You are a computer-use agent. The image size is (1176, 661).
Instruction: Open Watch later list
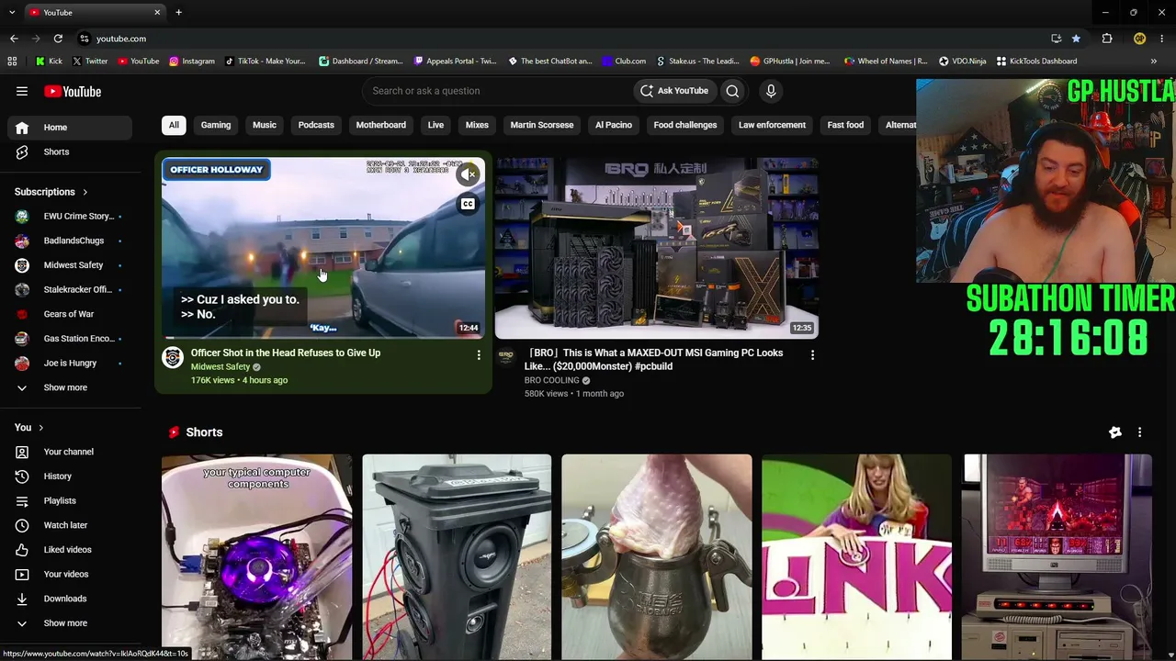click(x=70, y=525)
